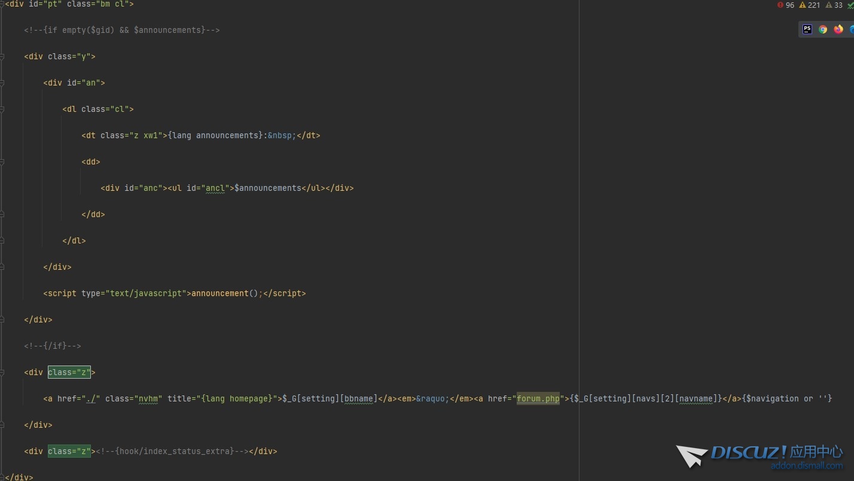Collapse the opening dd tag block
This screenshot has width=854, height=481.
[x=2, y=162]
